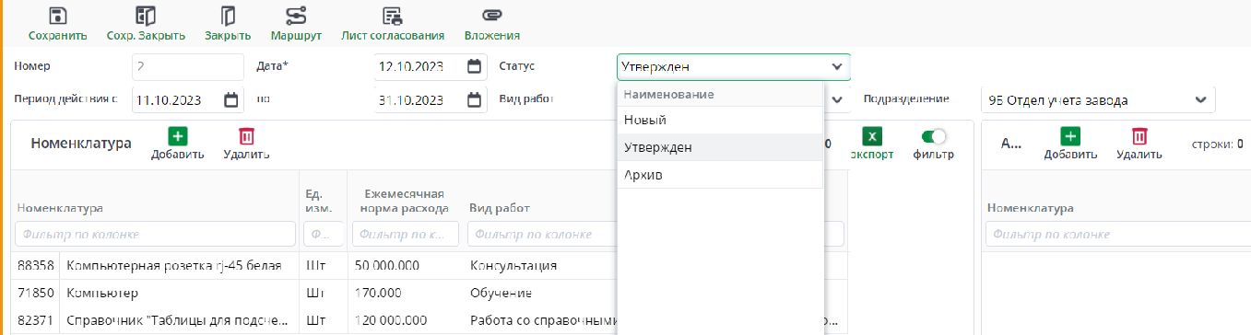Open calendar for period start 11.10.2023
Screen dimensions: 1251x335
click(230, 99)
